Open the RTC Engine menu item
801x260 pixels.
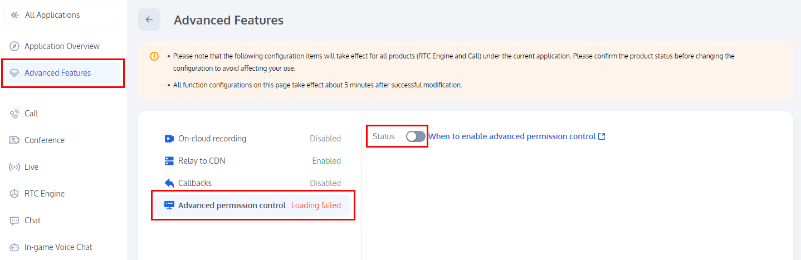tap(45, 194)
